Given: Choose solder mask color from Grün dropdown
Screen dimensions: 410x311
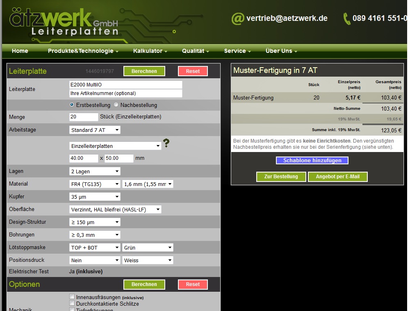Looking at the screenshot, I should 148,247.
